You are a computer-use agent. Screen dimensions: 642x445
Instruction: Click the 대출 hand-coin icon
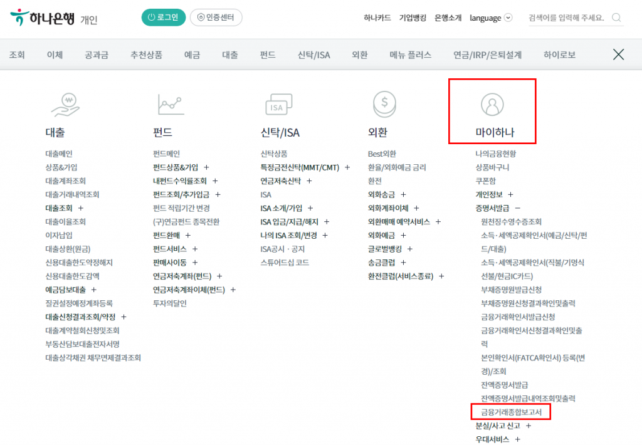point(65,105)
